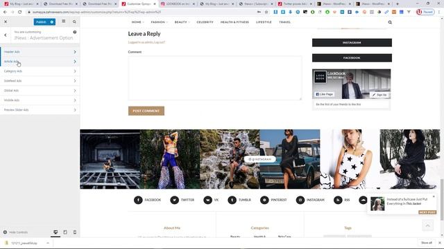This screenshot has height=249, width=444.
Task: Switch to desktop preview device icon
Action: tap(55, 232)
